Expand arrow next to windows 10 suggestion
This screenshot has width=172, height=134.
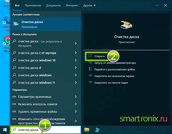(x=76, y=60)
